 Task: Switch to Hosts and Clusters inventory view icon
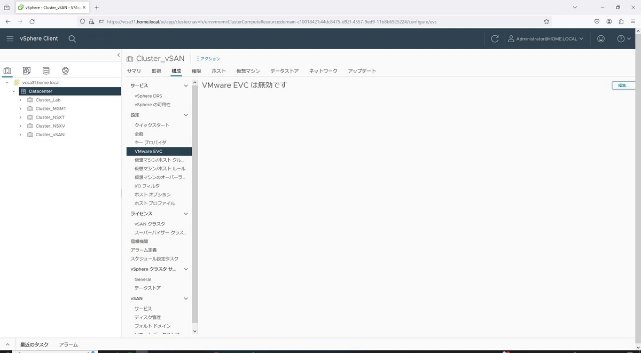point(7,70)
